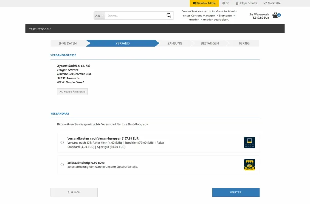
Task: Click the Versandadresse section heading
Action: [63, 55]
